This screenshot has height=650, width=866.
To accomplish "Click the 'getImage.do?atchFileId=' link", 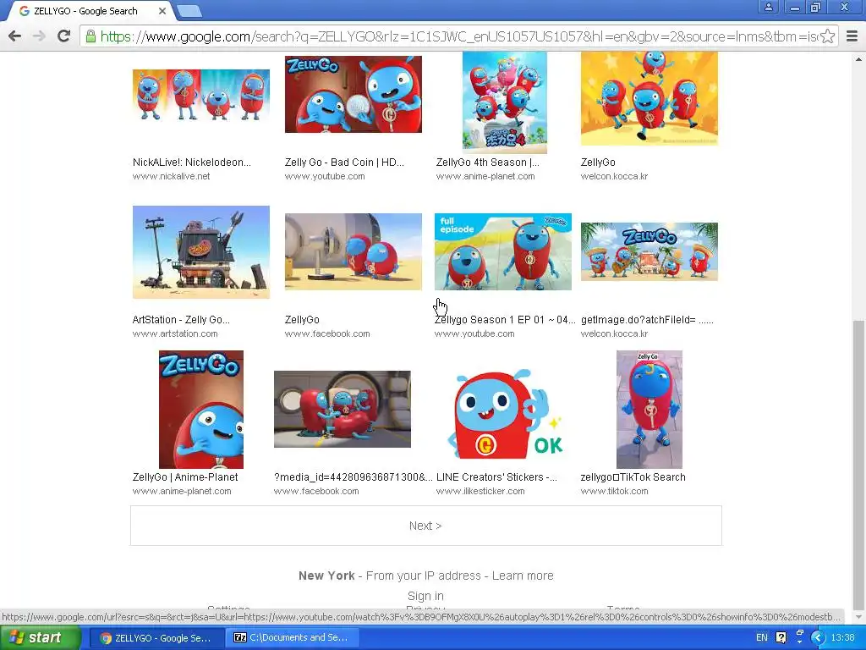I will coord(647,319).
